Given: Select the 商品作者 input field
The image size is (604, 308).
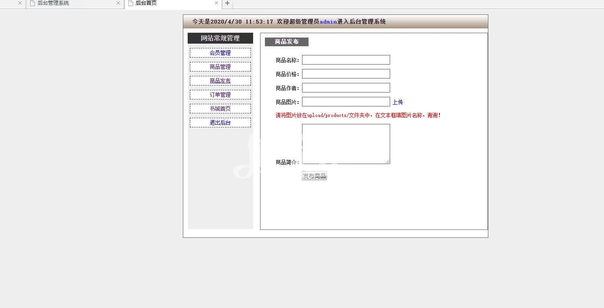Looking at the screenshot, I should coord(346,88).
